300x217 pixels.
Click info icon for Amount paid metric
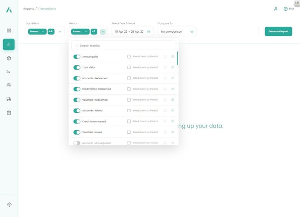point(165,57)
